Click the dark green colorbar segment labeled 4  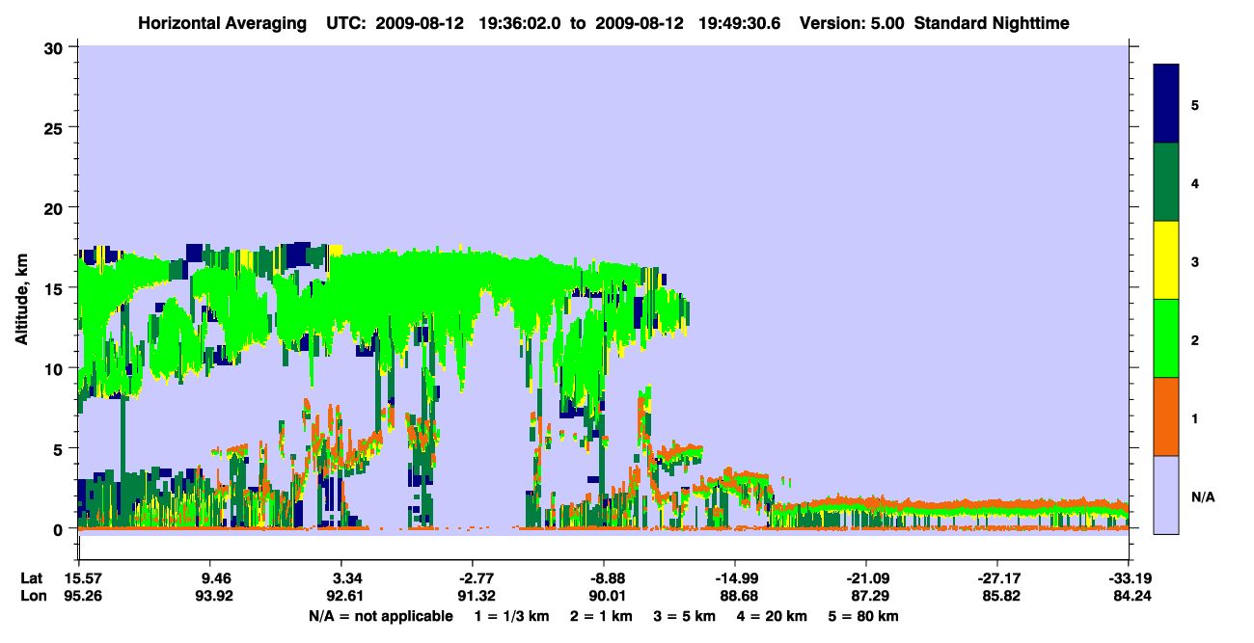tap(1166, 182)
